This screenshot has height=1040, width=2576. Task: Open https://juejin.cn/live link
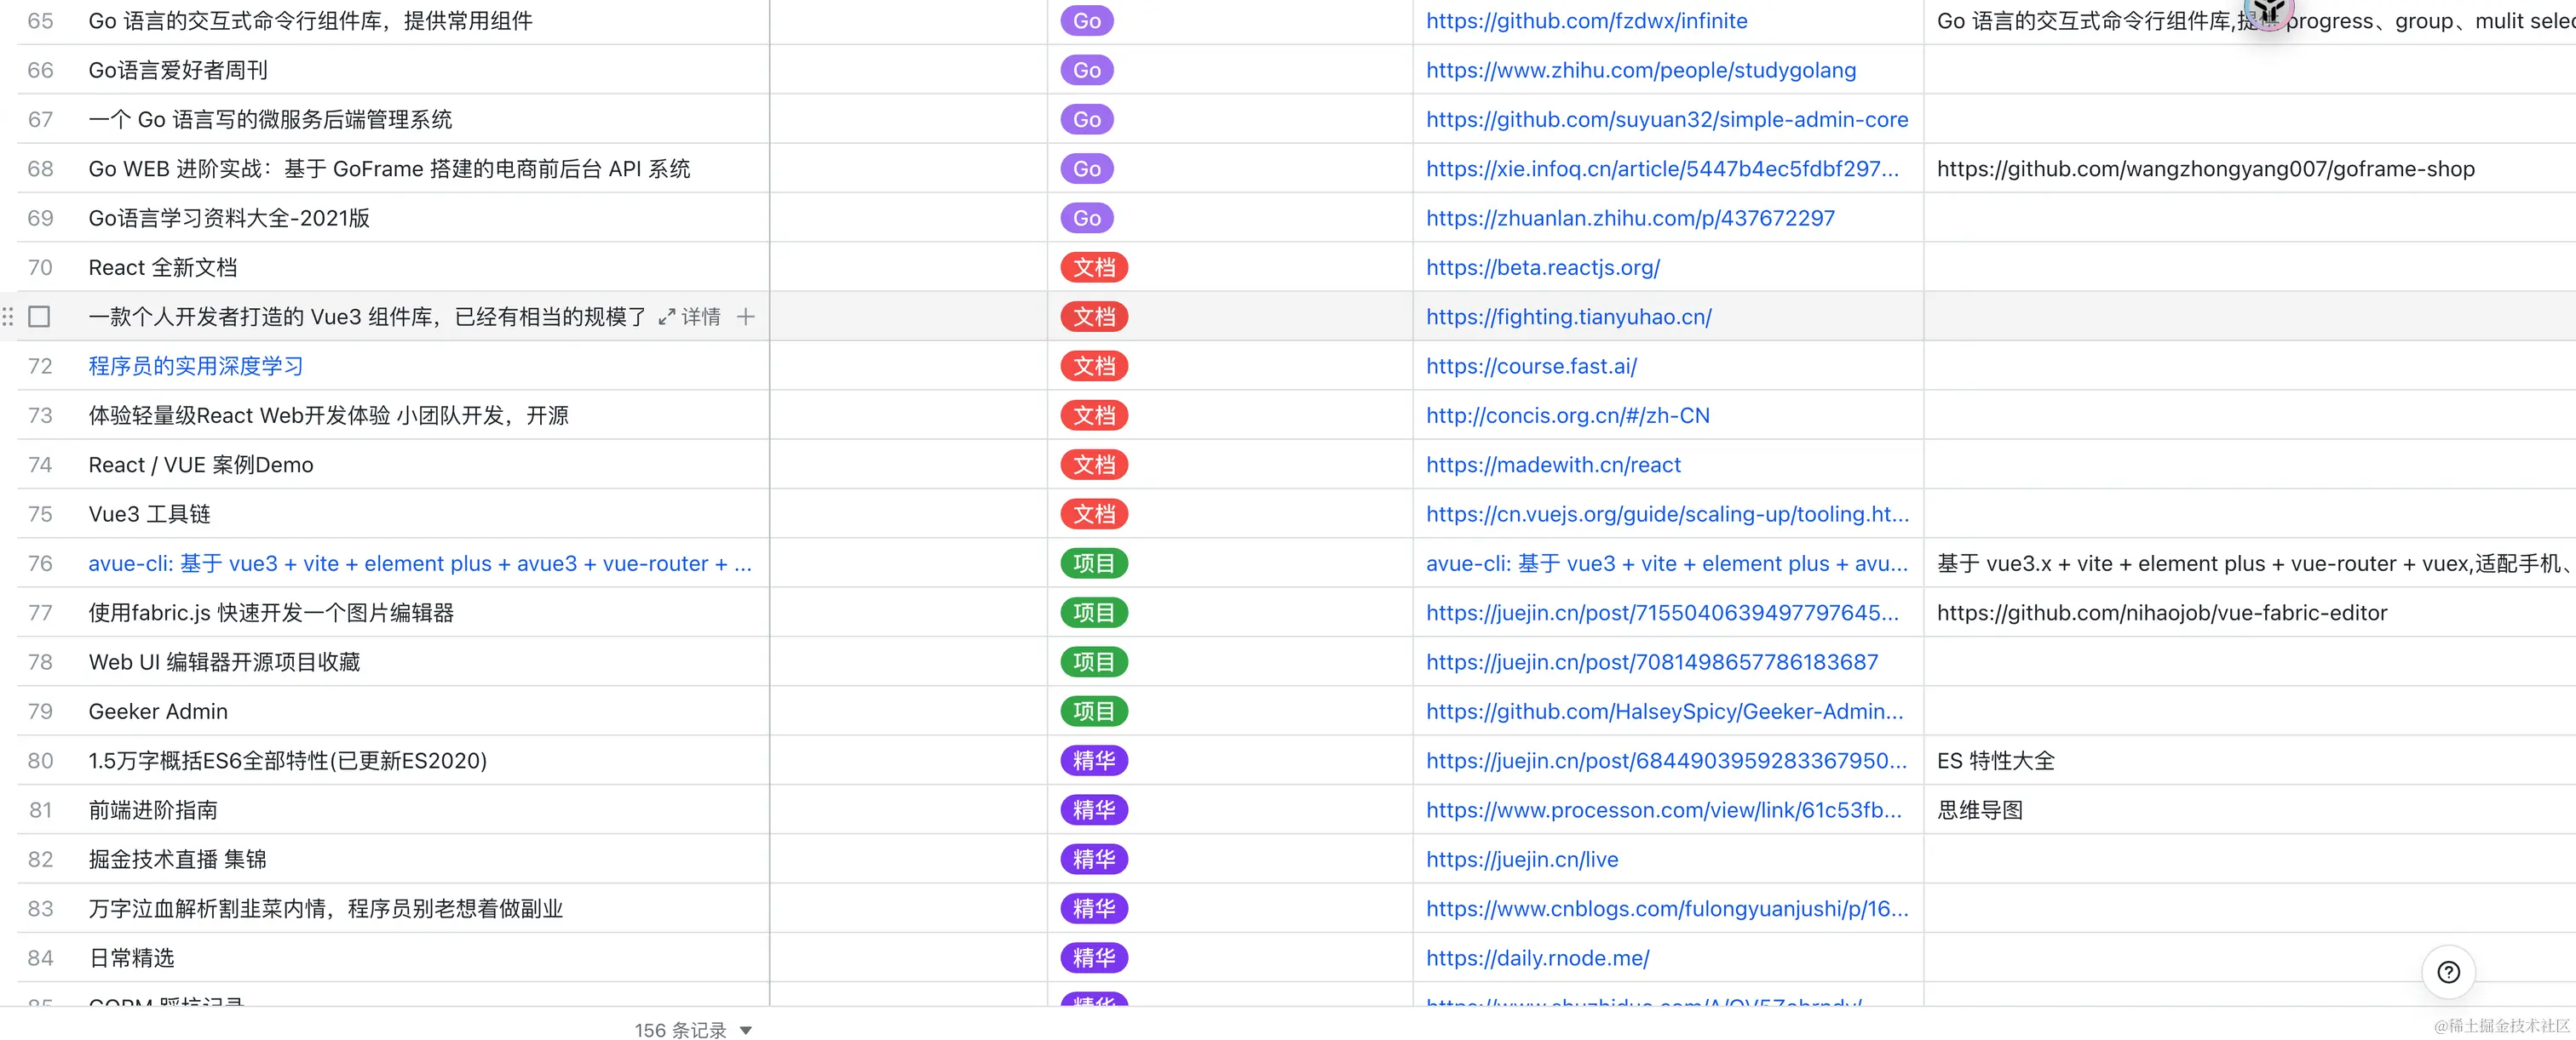(1522, 860)
